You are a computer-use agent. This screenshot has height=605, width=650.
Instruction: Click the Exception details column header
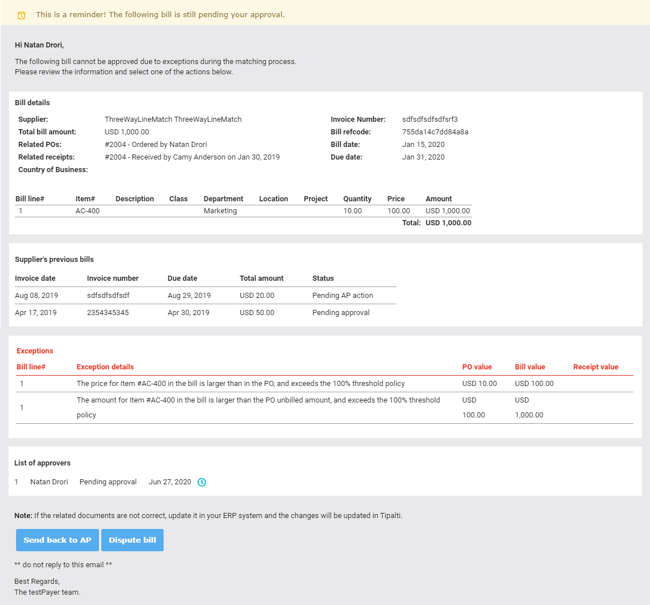[105, 367]
